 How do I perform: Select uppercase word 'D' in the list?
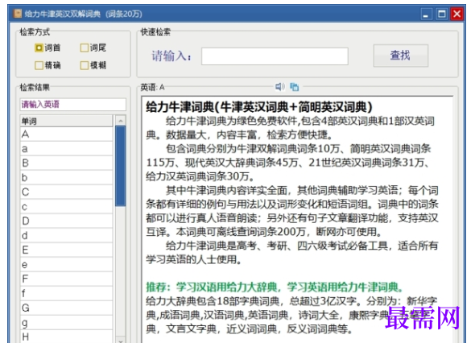(66, 221)
